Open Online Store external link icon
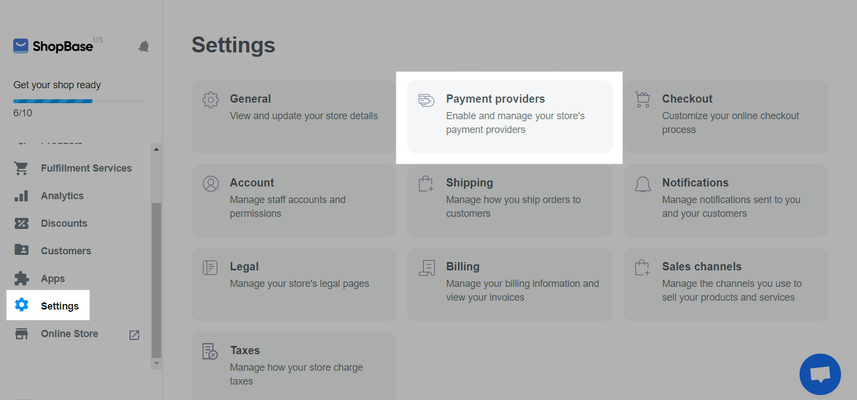Image resolution: width=857 pixels, height=400 pixels. coord(134,334)
